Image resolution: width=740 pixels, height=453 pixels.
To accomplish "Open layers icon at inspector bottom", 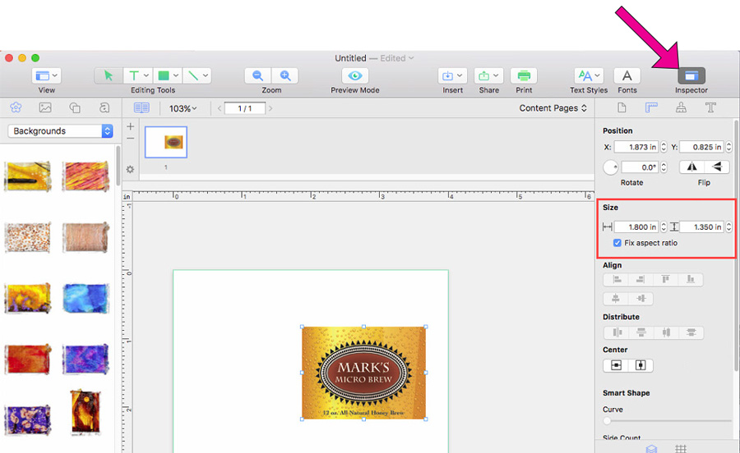I will point(651,449).
